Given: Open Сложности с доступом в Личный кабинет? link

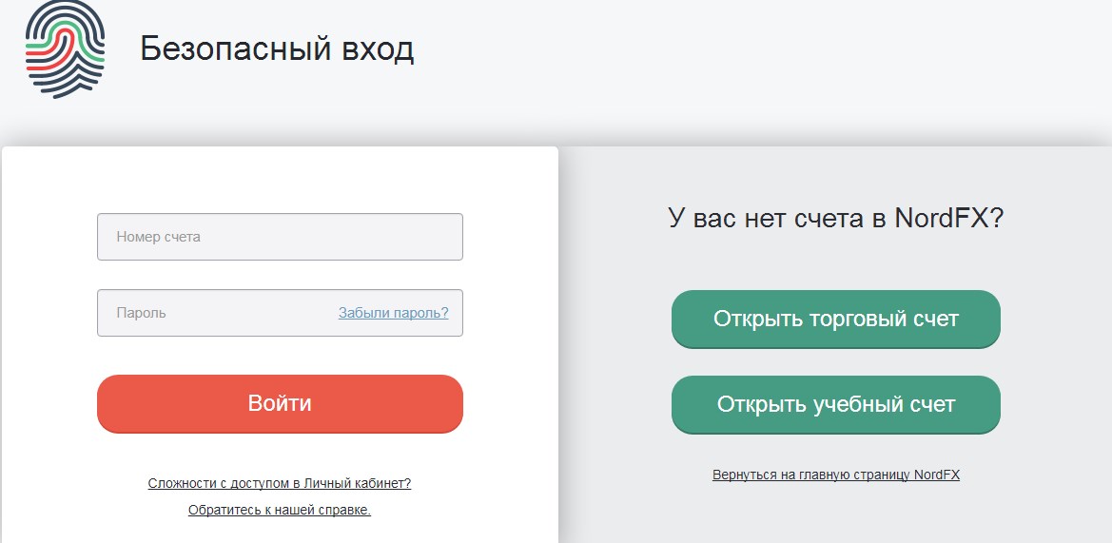Looking at the screenshot, I should (x=280, y=483).
